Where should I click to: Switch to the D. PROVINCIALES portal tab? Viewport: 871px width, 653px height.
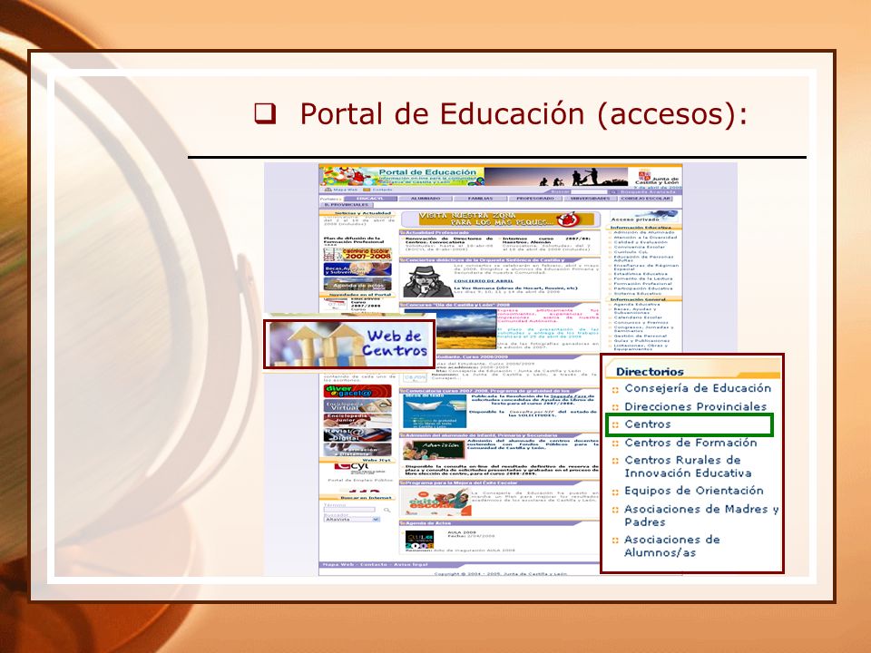pos(346,205)
